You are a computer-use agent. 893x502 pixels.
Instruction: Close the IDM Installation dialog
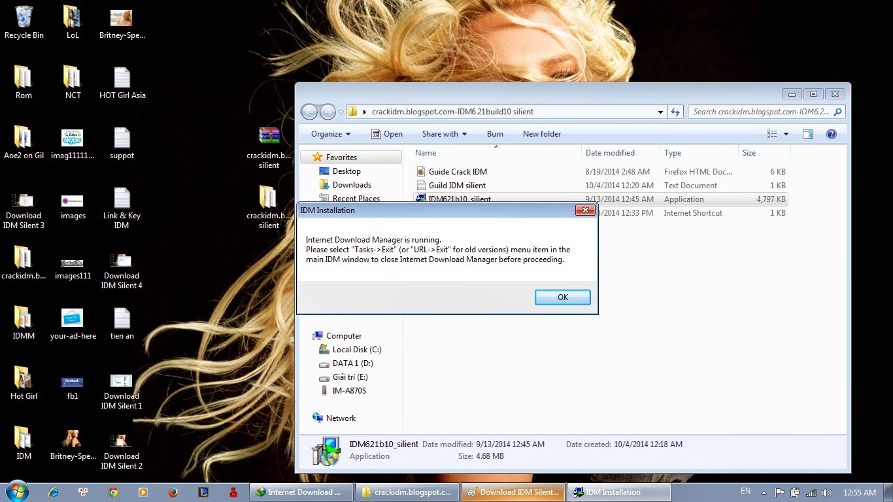(584, 210)
